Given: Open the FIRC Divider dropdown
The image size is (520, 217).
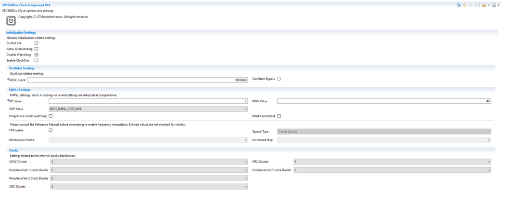Looking at the screenshot, I should click(392, 162).
